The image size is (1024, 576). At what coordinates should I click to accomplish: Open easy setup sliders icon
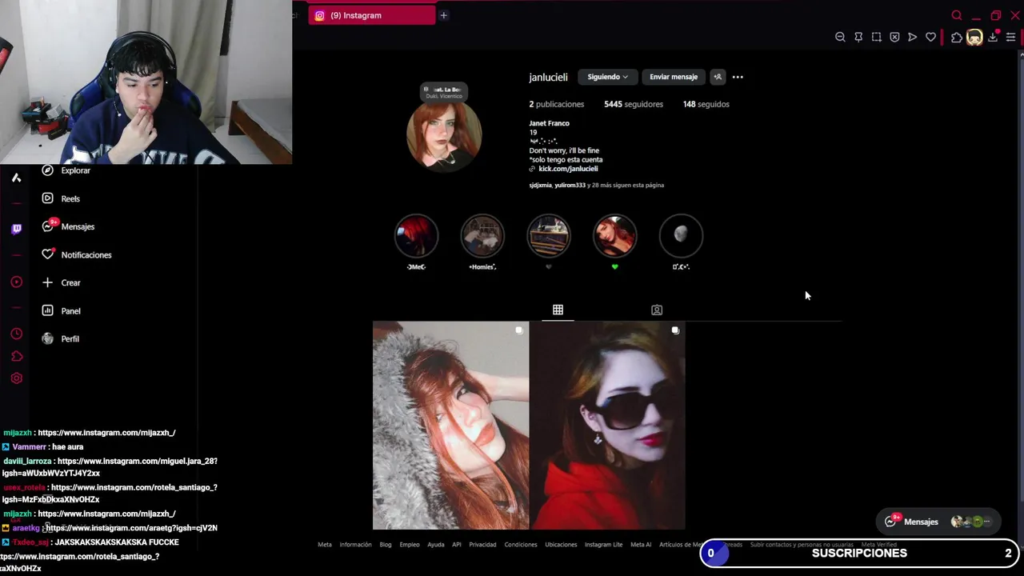(1010, 37)
